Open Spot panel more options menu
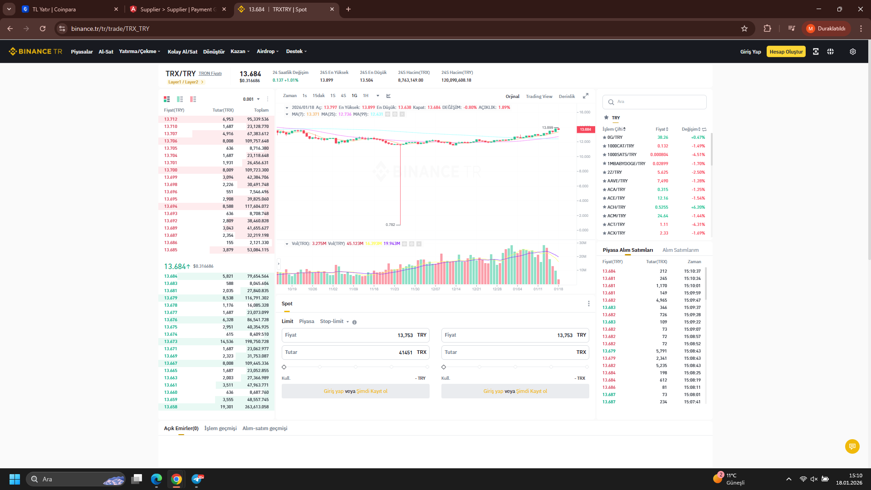This screenshot has height=490, width=871. pyautogui.click(x=589, y=304)
